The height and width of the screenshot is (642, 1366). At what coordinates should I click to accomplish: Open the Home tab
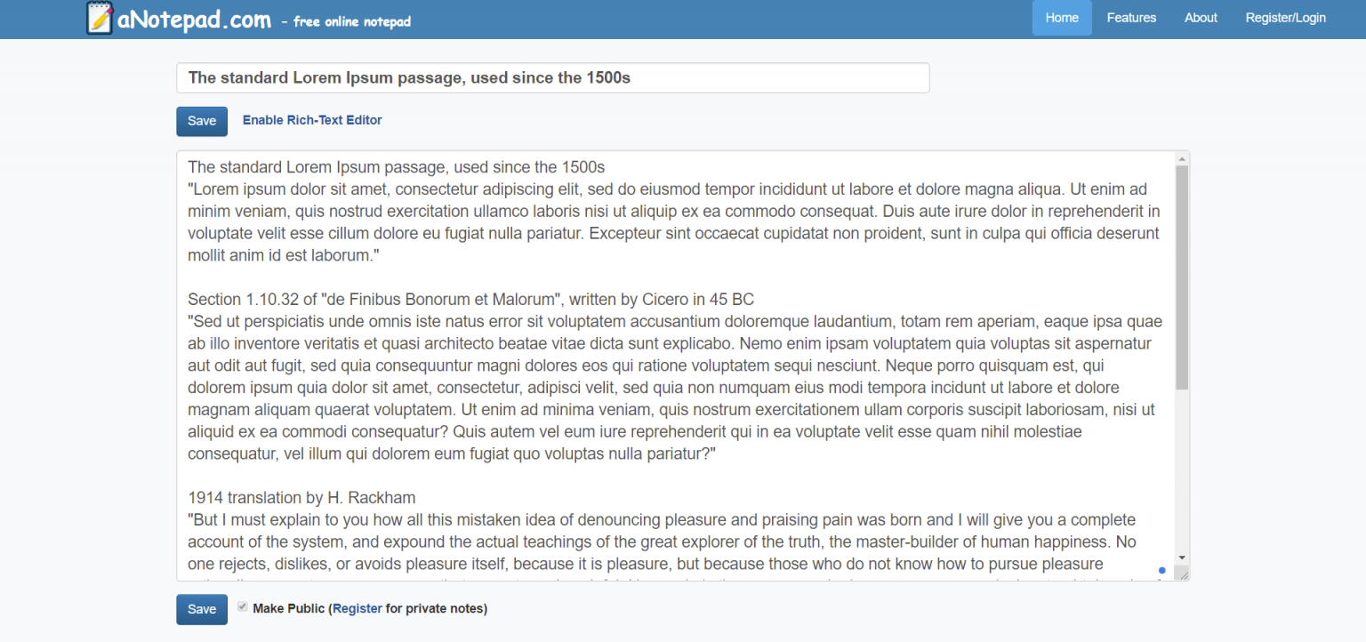pyautogui.click(x=1061, y=18)
